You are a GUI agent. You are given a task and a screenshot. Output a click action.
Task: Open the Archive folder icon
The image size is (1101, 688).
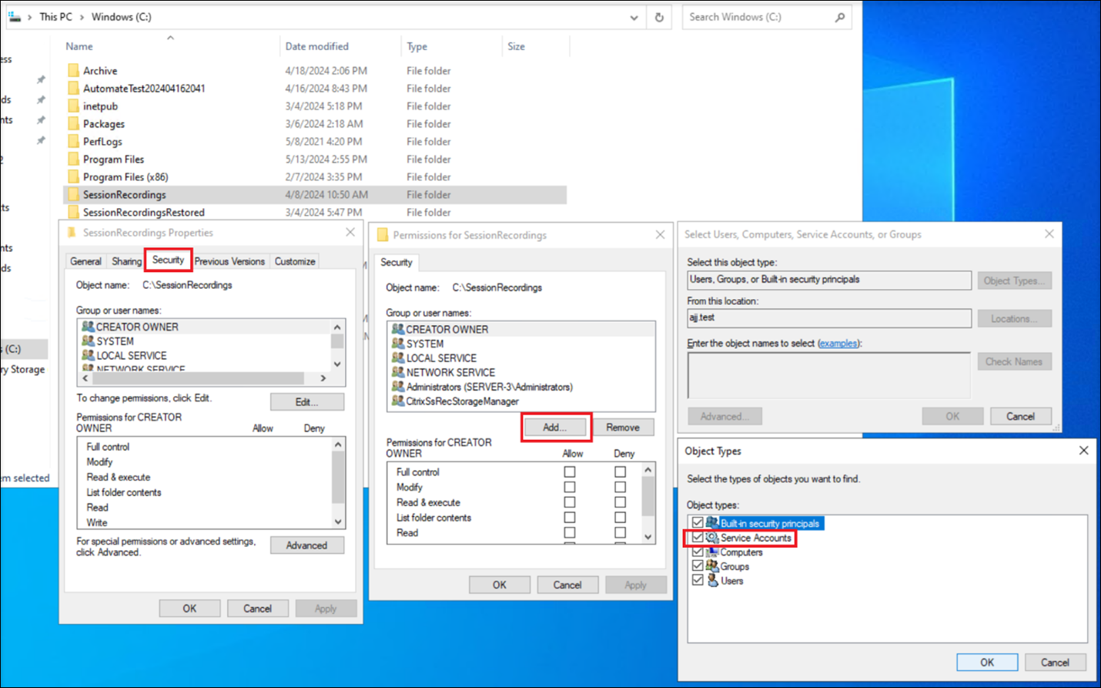pyautogui.click(x=75, y=70)
